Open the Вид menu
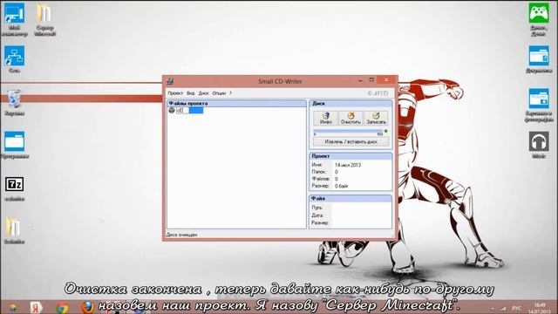The image size is (558, 314). pyautogui.click(x=190, y=93)
